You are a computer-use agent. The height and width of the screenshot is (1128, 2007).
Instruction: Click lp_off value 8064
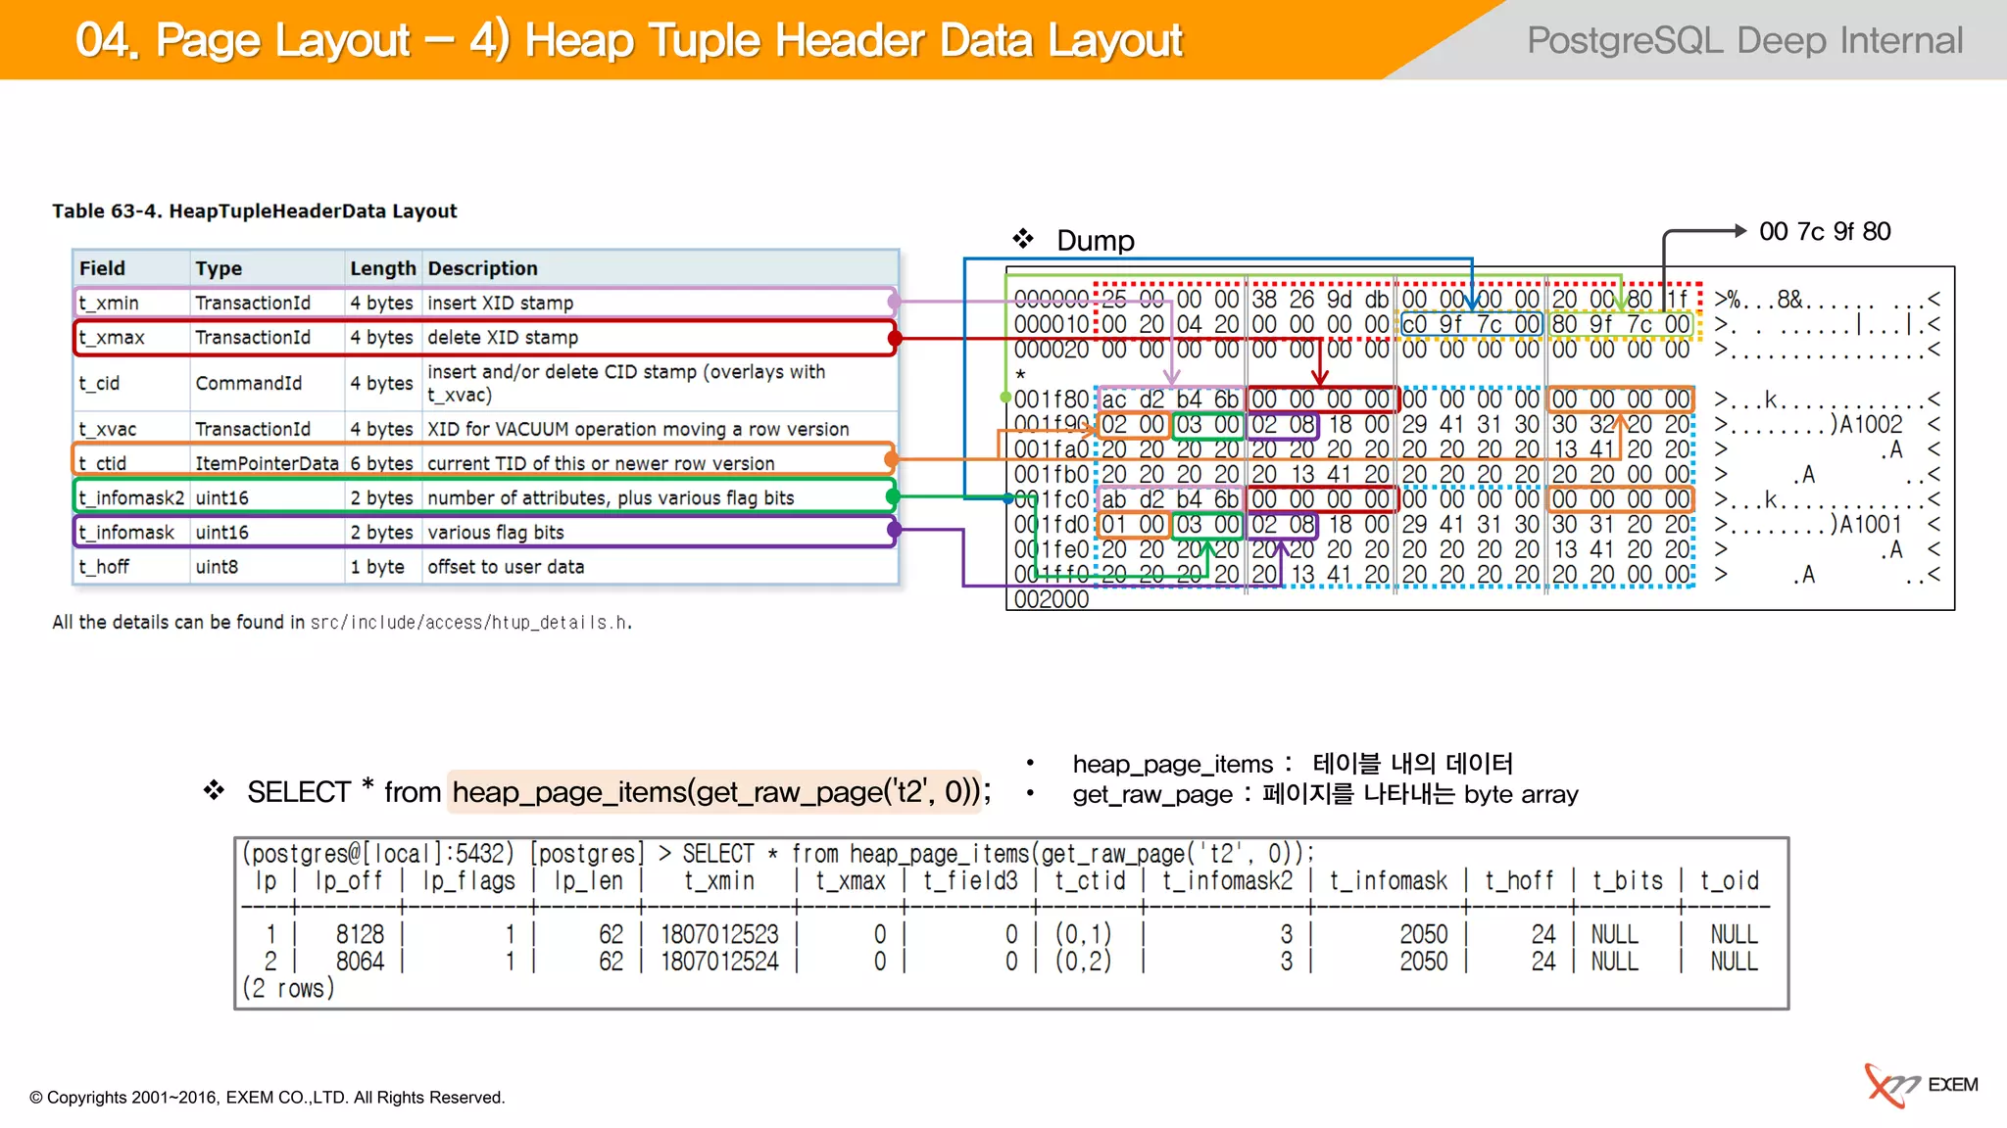[360, 962]
